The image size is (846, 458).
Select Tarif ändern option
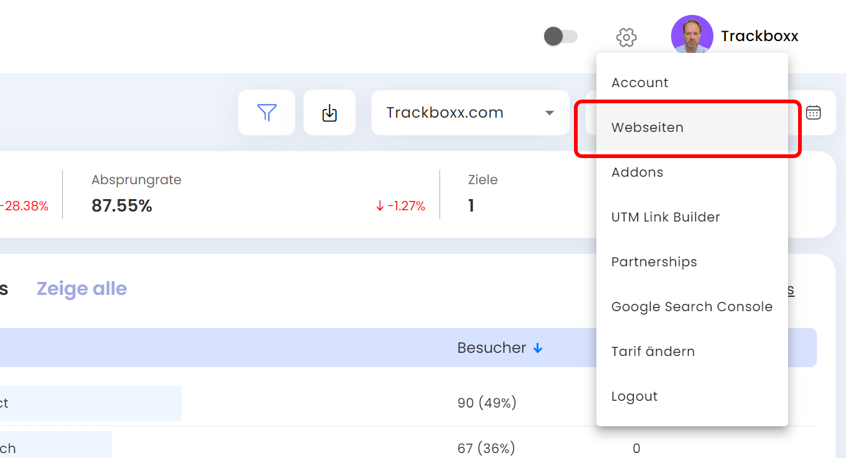tap(653, 352)
